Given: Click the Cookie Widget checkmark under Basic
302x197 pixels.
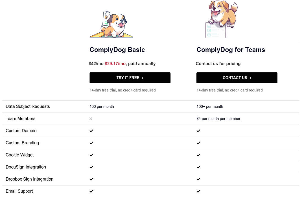Looking at the screenshot, I should (x=91, y=155).
